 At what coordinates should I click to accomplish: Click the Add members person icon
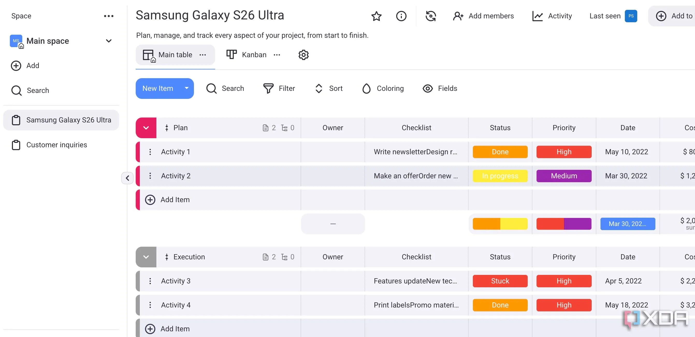click(x=458, y=16)
